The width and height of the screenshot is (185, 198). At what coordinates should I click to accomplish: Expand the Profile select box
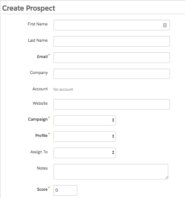pos(85,137)
